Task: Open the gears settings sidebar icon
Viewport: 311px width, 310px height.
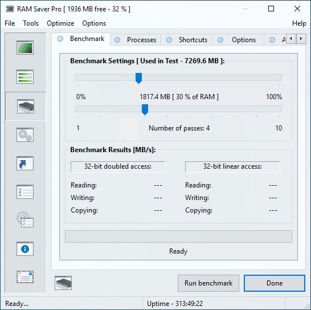Action: coord(25,134)
